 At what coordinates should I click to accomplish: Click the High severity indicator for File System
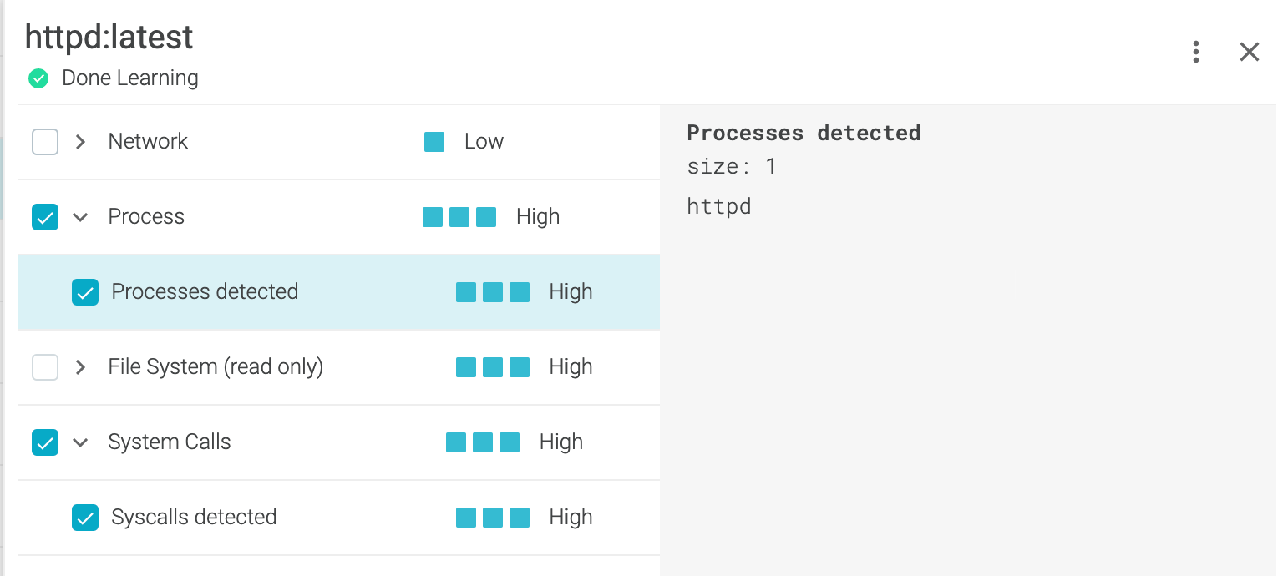493,367
